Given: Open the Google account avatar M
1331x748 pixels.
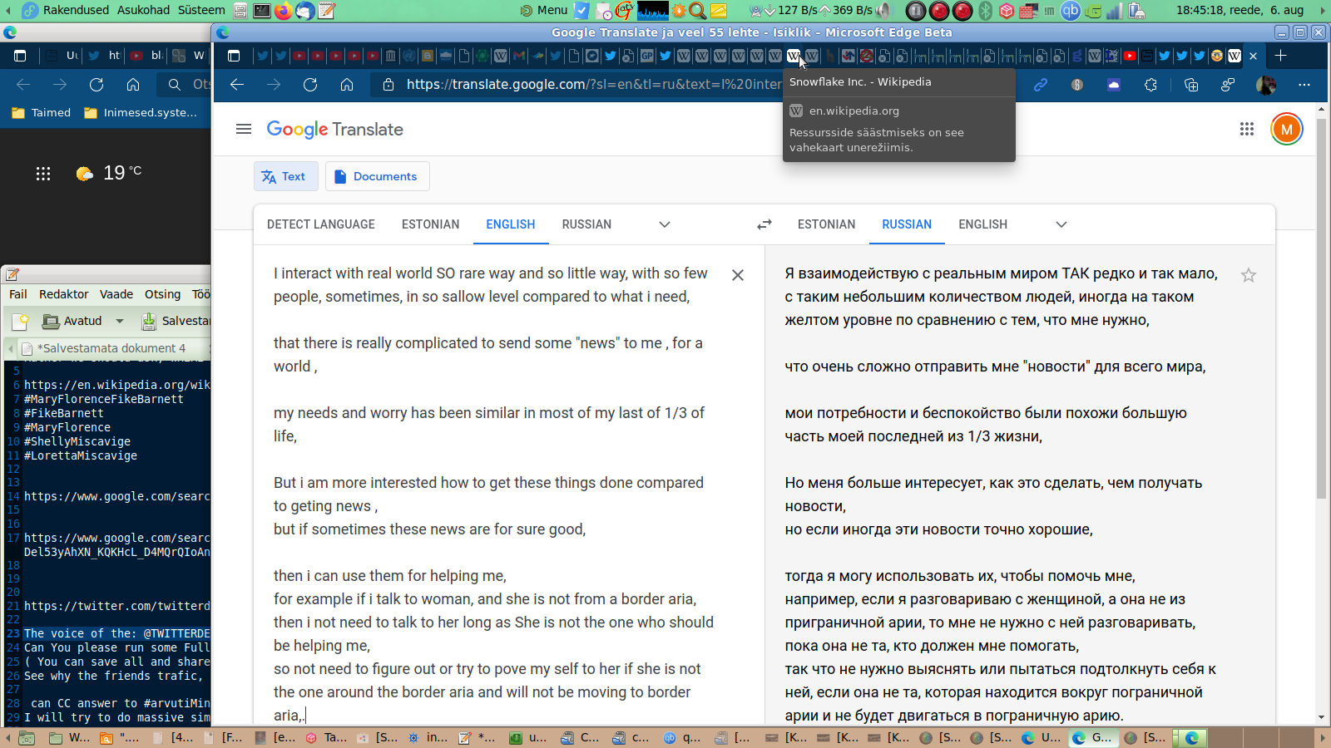Looking at the screenshot, I should 1286,129.
